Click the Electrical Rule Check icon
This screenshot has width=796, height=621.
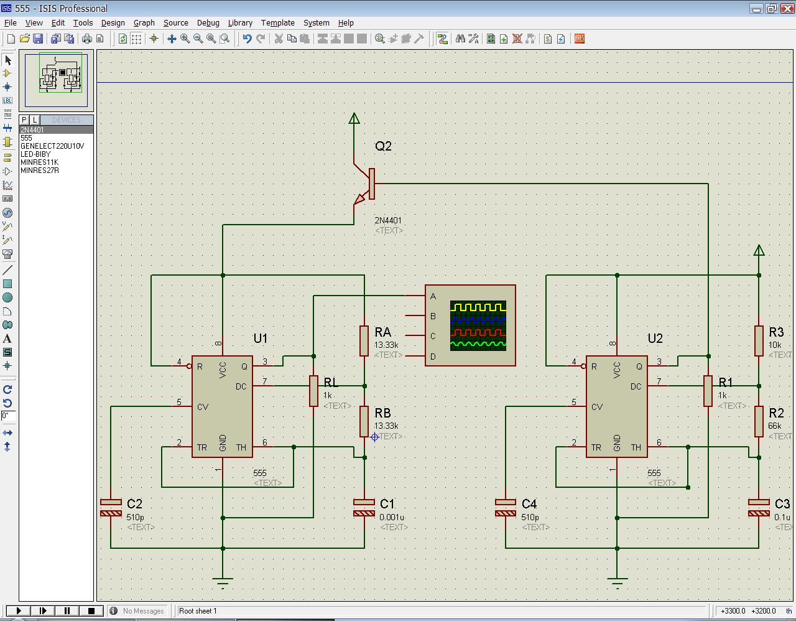[x=561, y=39]
